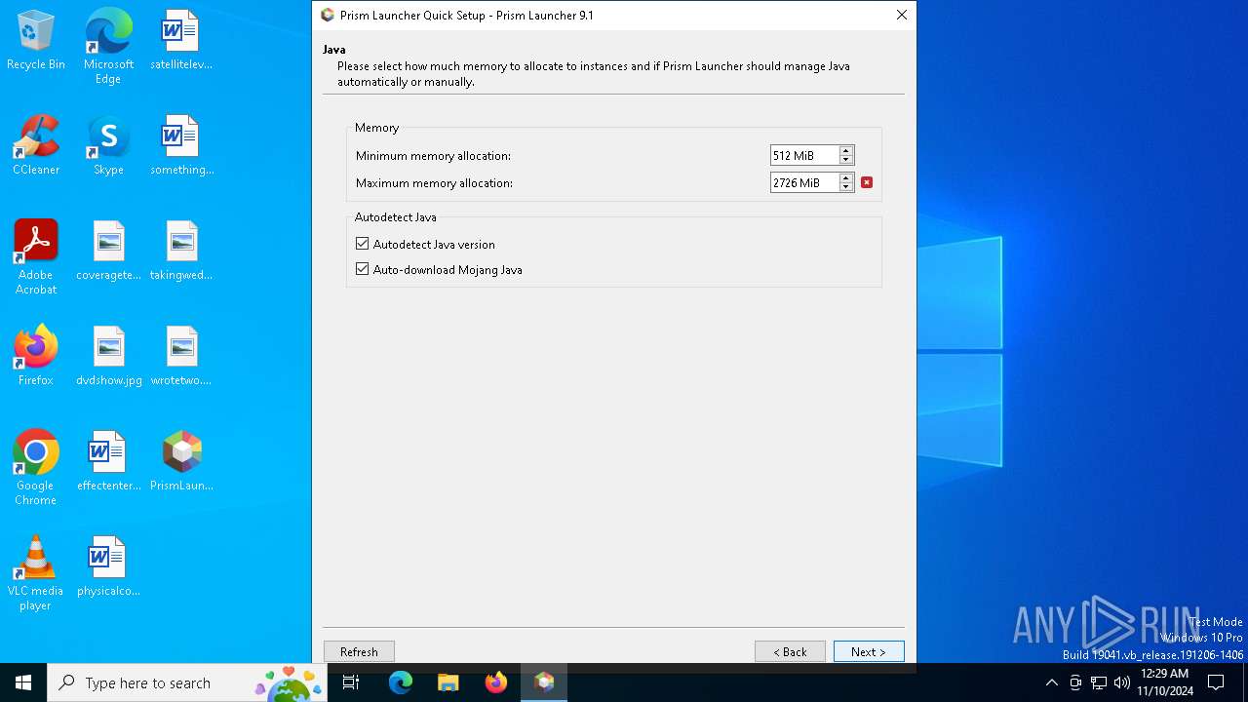Select VLC media player desktop shortcut
The image size is (1248, 702).
tap(36, 573)
